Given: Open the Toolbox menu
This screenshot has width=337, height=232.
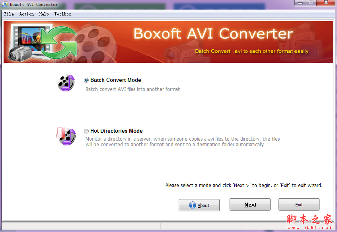Looking at the screenshot, I should click(x=62, y=14).
